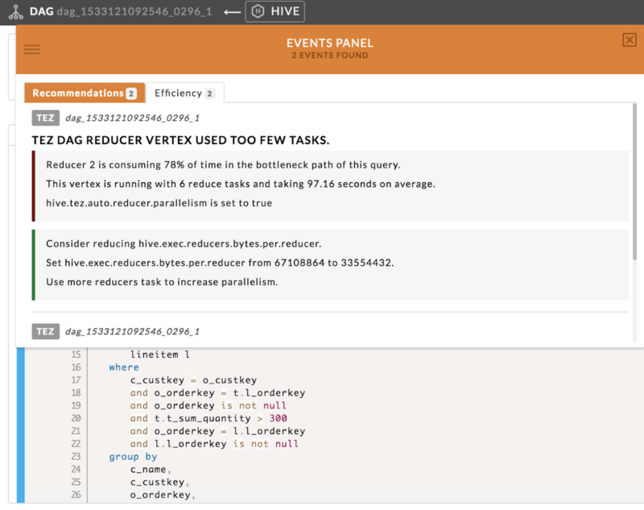Click 'Use more reducers task to increase parallelism.'
Viewport: 644px width, 510px height.
coord(162,282)
